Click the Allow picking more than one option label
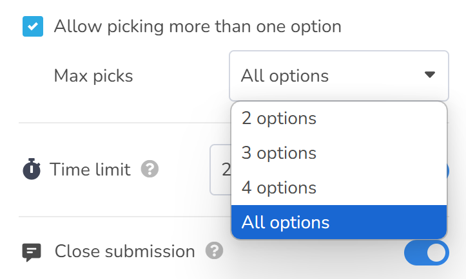Screen dimensions: 466x279 pyautogui.click(x=198, y=26)
